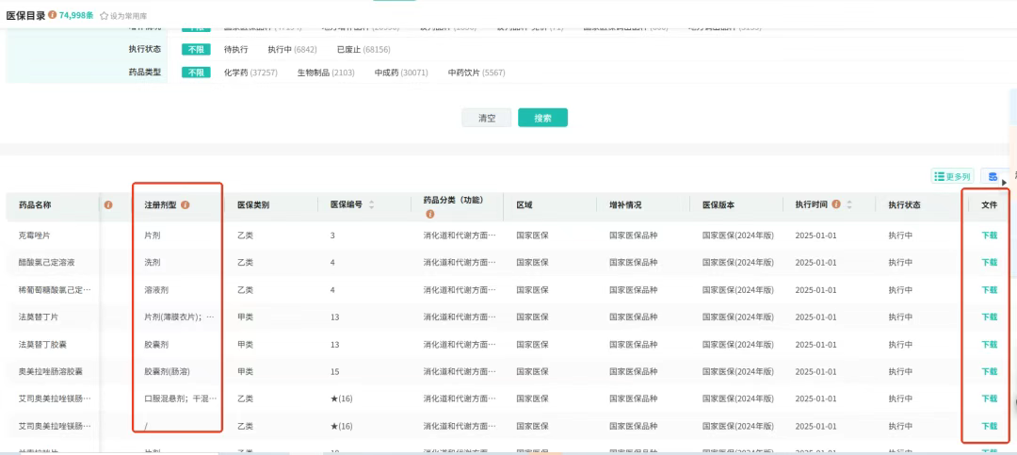Click the blue database icon button near 更多列

click(992, 176)
